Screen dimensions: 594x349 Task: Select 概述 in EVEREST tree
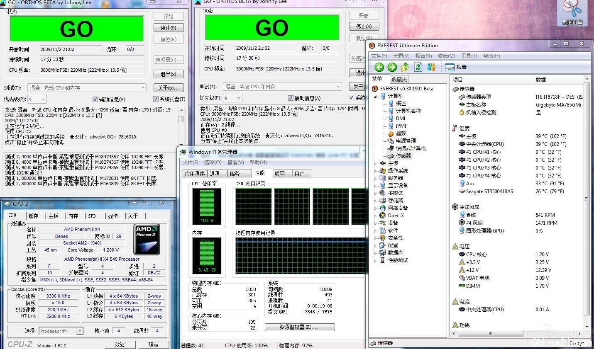tap(401, 104)
